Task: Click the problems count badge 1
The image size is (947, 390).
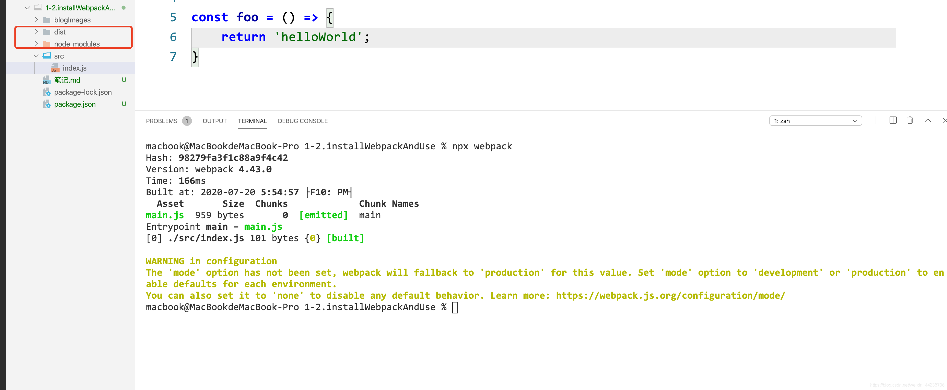Action: click(187, 121)
